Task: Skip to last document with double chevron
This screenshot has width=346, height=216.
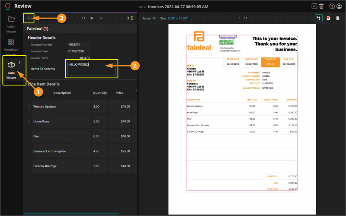Action: coord(101,18)
